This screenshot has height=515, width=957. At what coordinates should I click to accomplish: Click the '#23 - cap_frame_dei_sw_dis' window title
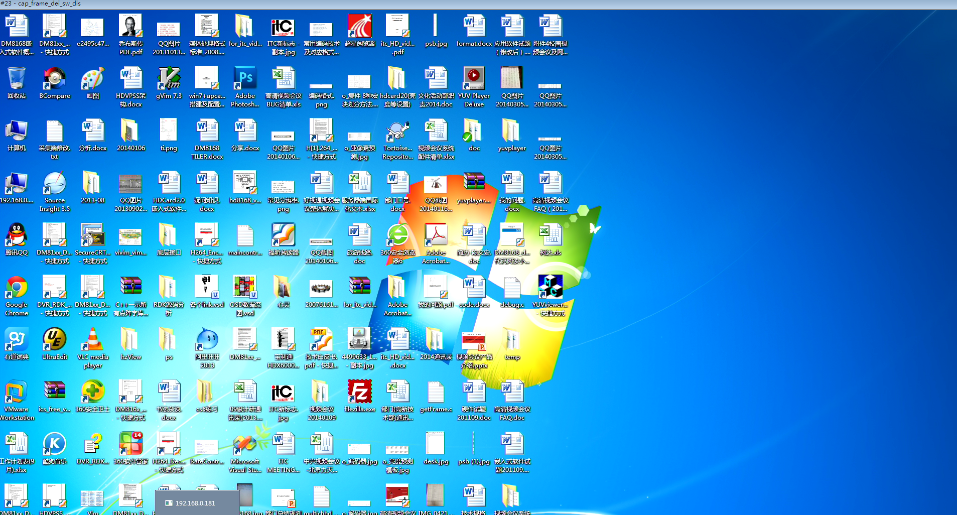tap(41, 4)
